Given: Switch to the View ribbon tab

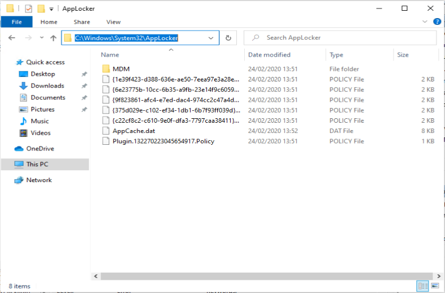Looking at the screenshot, I should click(113, 22).
